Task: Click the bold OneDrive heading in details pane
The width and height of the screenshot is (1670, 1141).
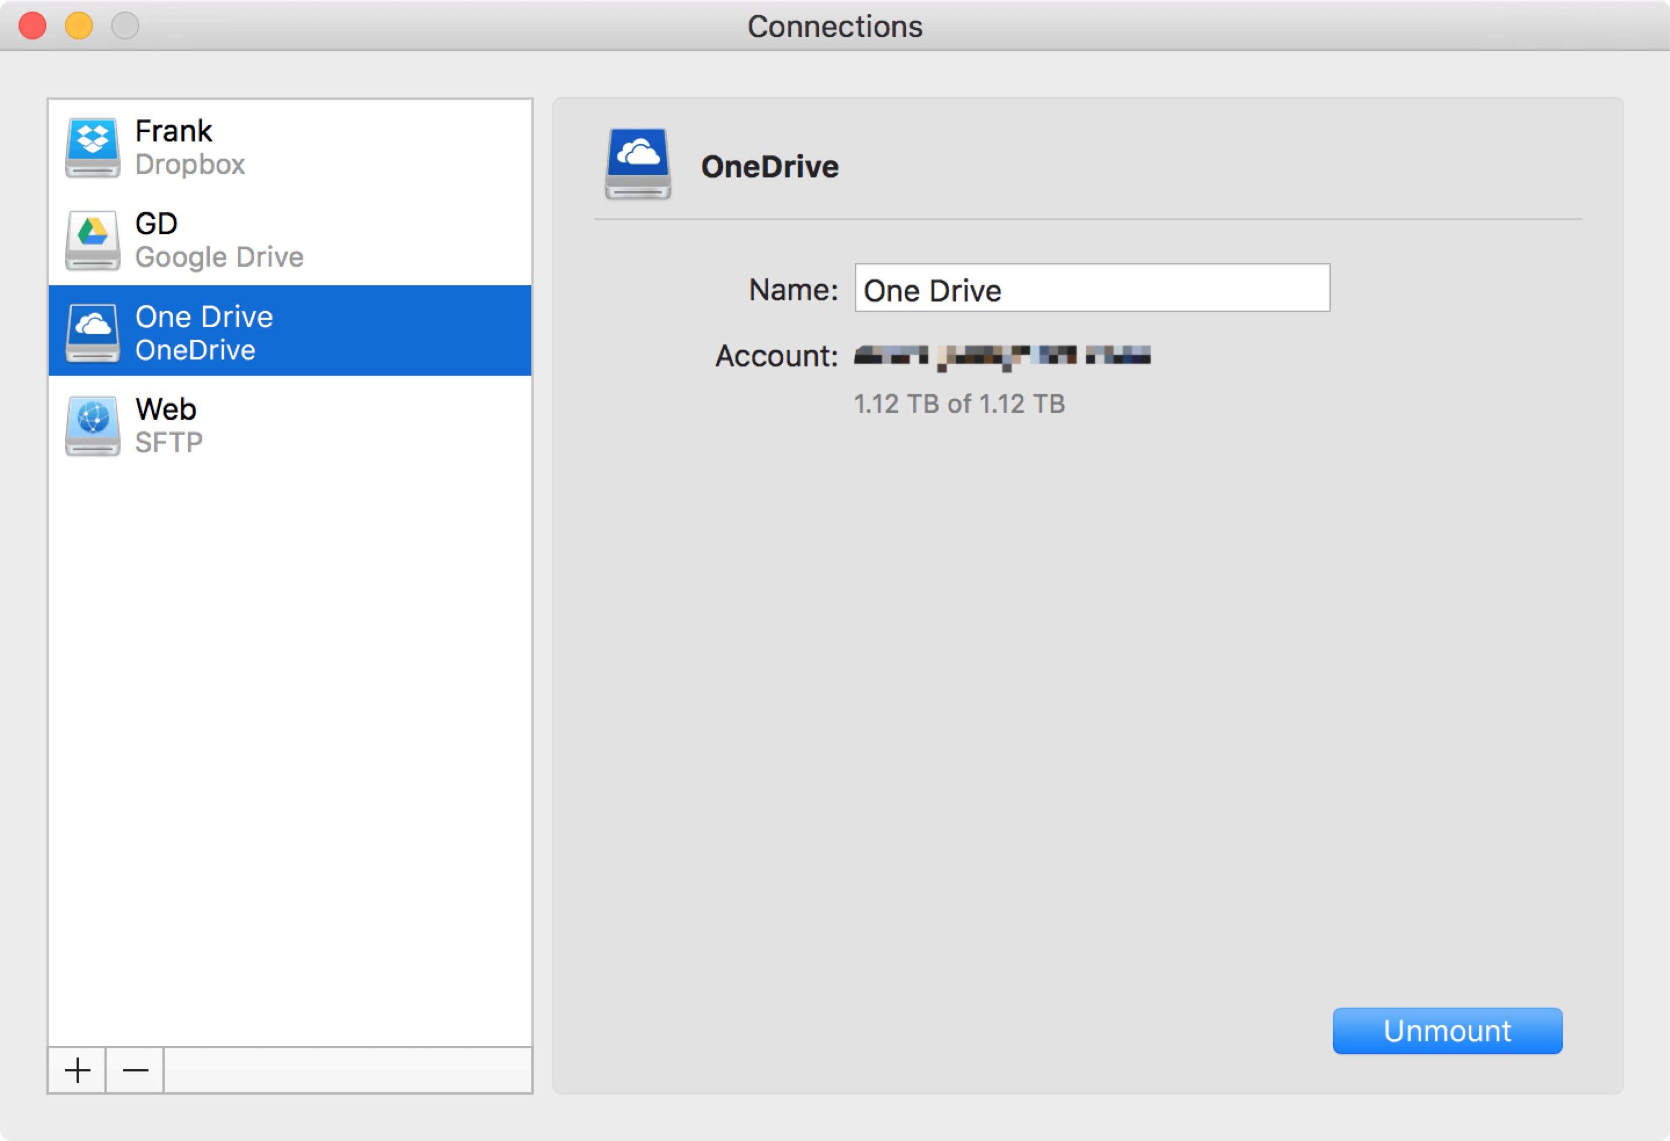Action: [770, 166]
